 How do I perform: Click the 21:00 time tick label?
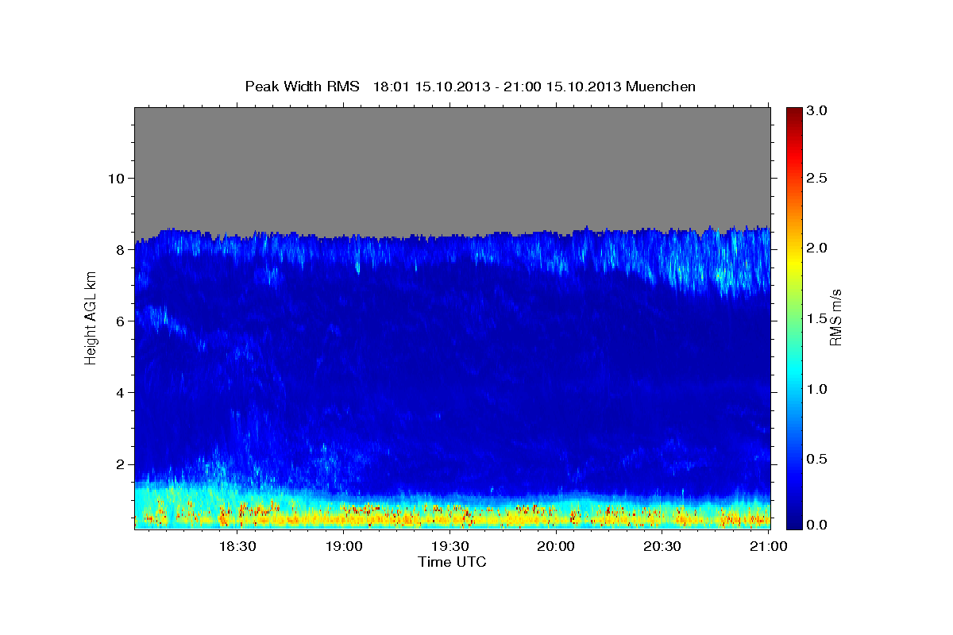768,547
